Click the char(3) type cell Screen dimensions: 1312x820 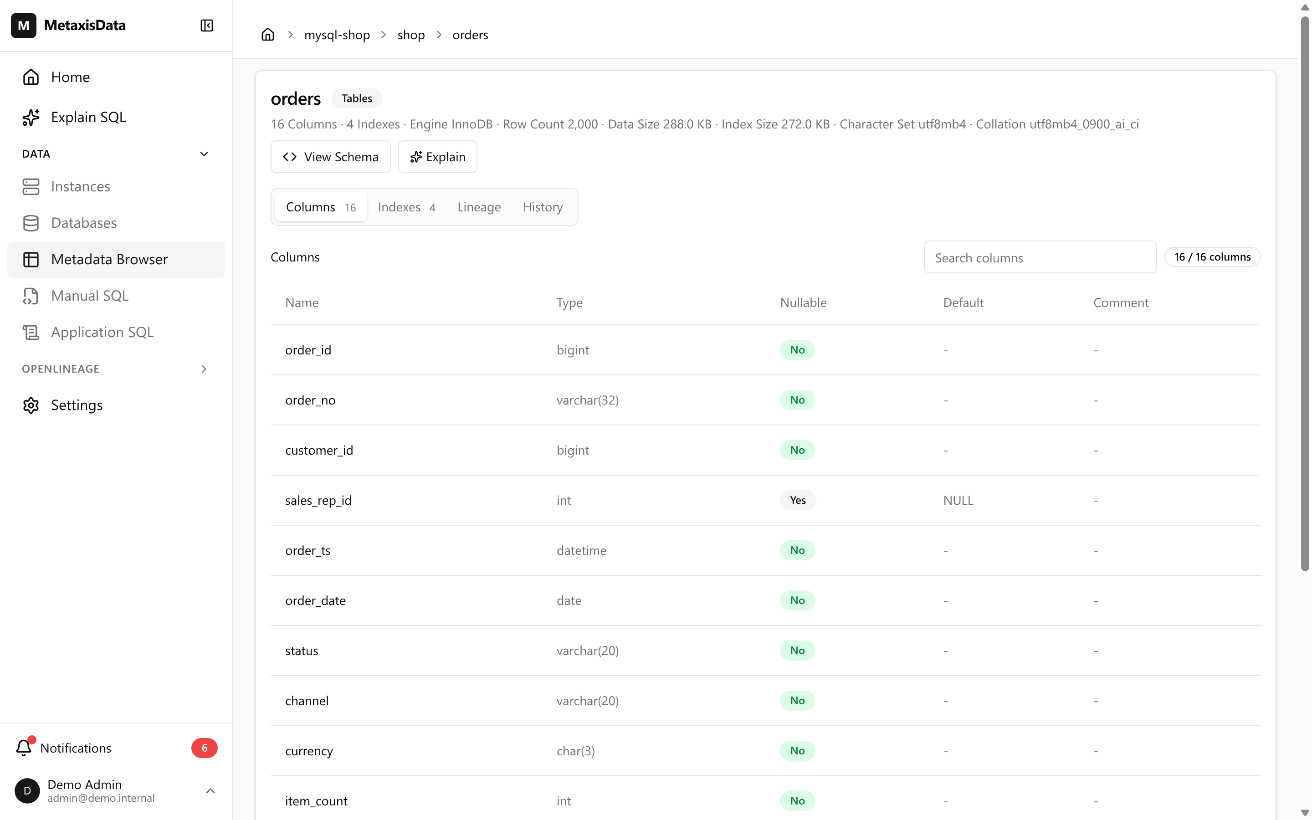point(575,751)
